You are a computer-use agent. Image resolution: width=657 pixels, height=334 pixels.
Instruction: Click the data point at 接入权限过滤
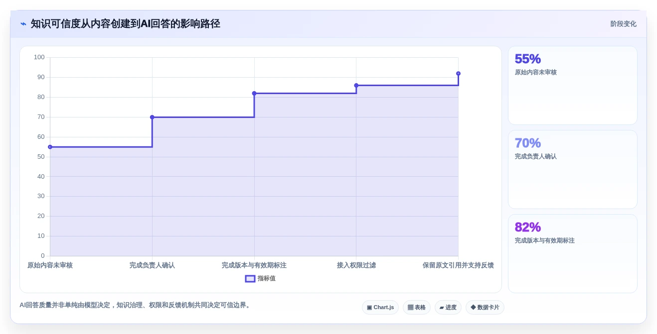pos(356,85)
